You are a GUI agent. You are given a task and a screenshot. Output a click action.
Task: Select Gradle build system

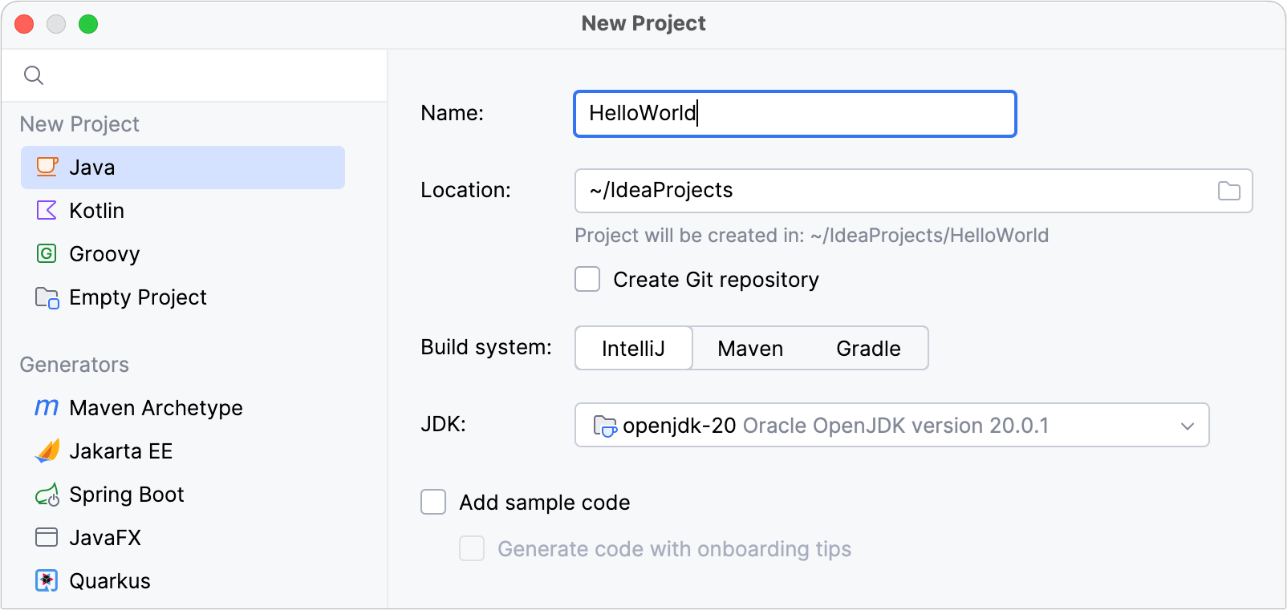[x=868, y=348]
